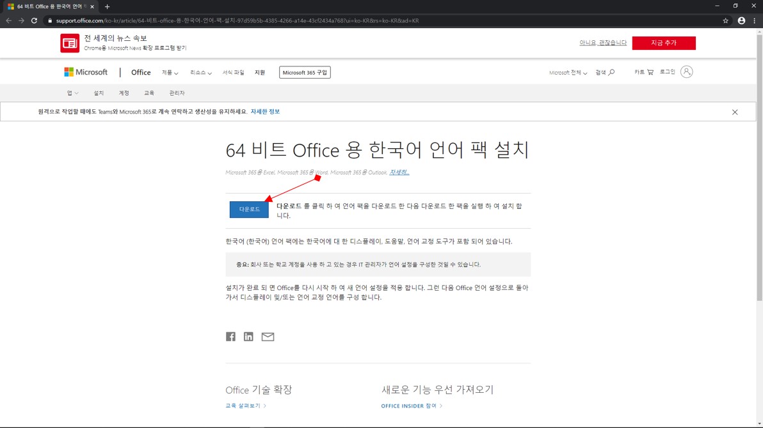Click the browser back arrow
763x428 pixels.
click(x=8, y=20)
